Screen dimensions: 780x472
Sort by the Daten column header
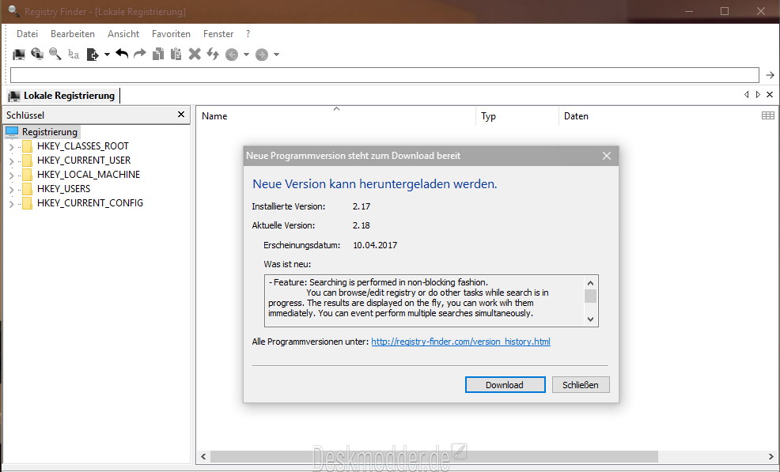pos(576,116)
